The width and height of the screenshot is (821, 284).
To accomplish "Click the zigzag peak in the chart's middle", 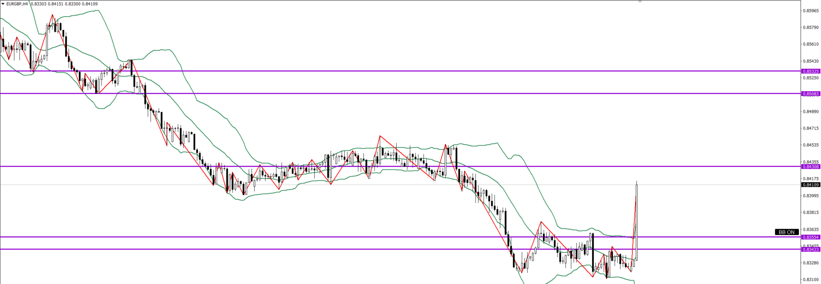I will [x=380, y=136].
